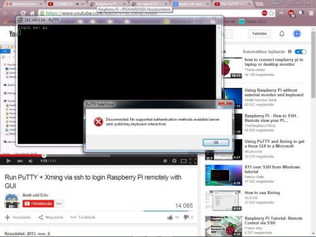
Task: Switch to the putty ssh Google search tab
Action: [x=191, y=4]
